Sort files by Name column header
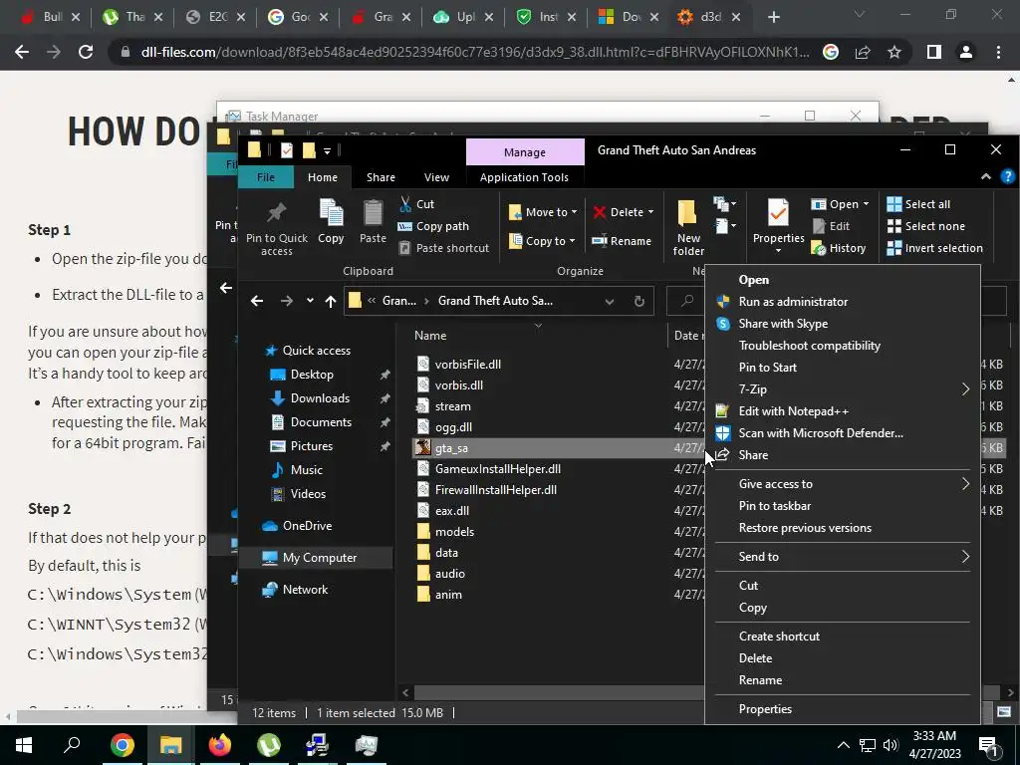Image resolution: width=1020 pixels, height=765 pixels. (430, 336)
